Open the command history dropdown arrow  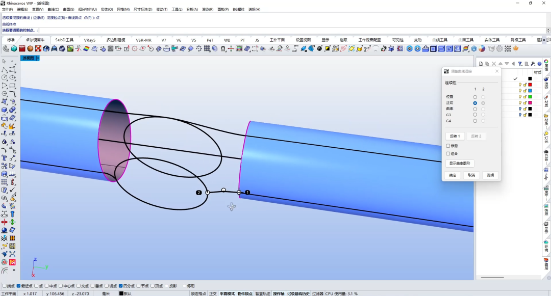coord(548,31)
